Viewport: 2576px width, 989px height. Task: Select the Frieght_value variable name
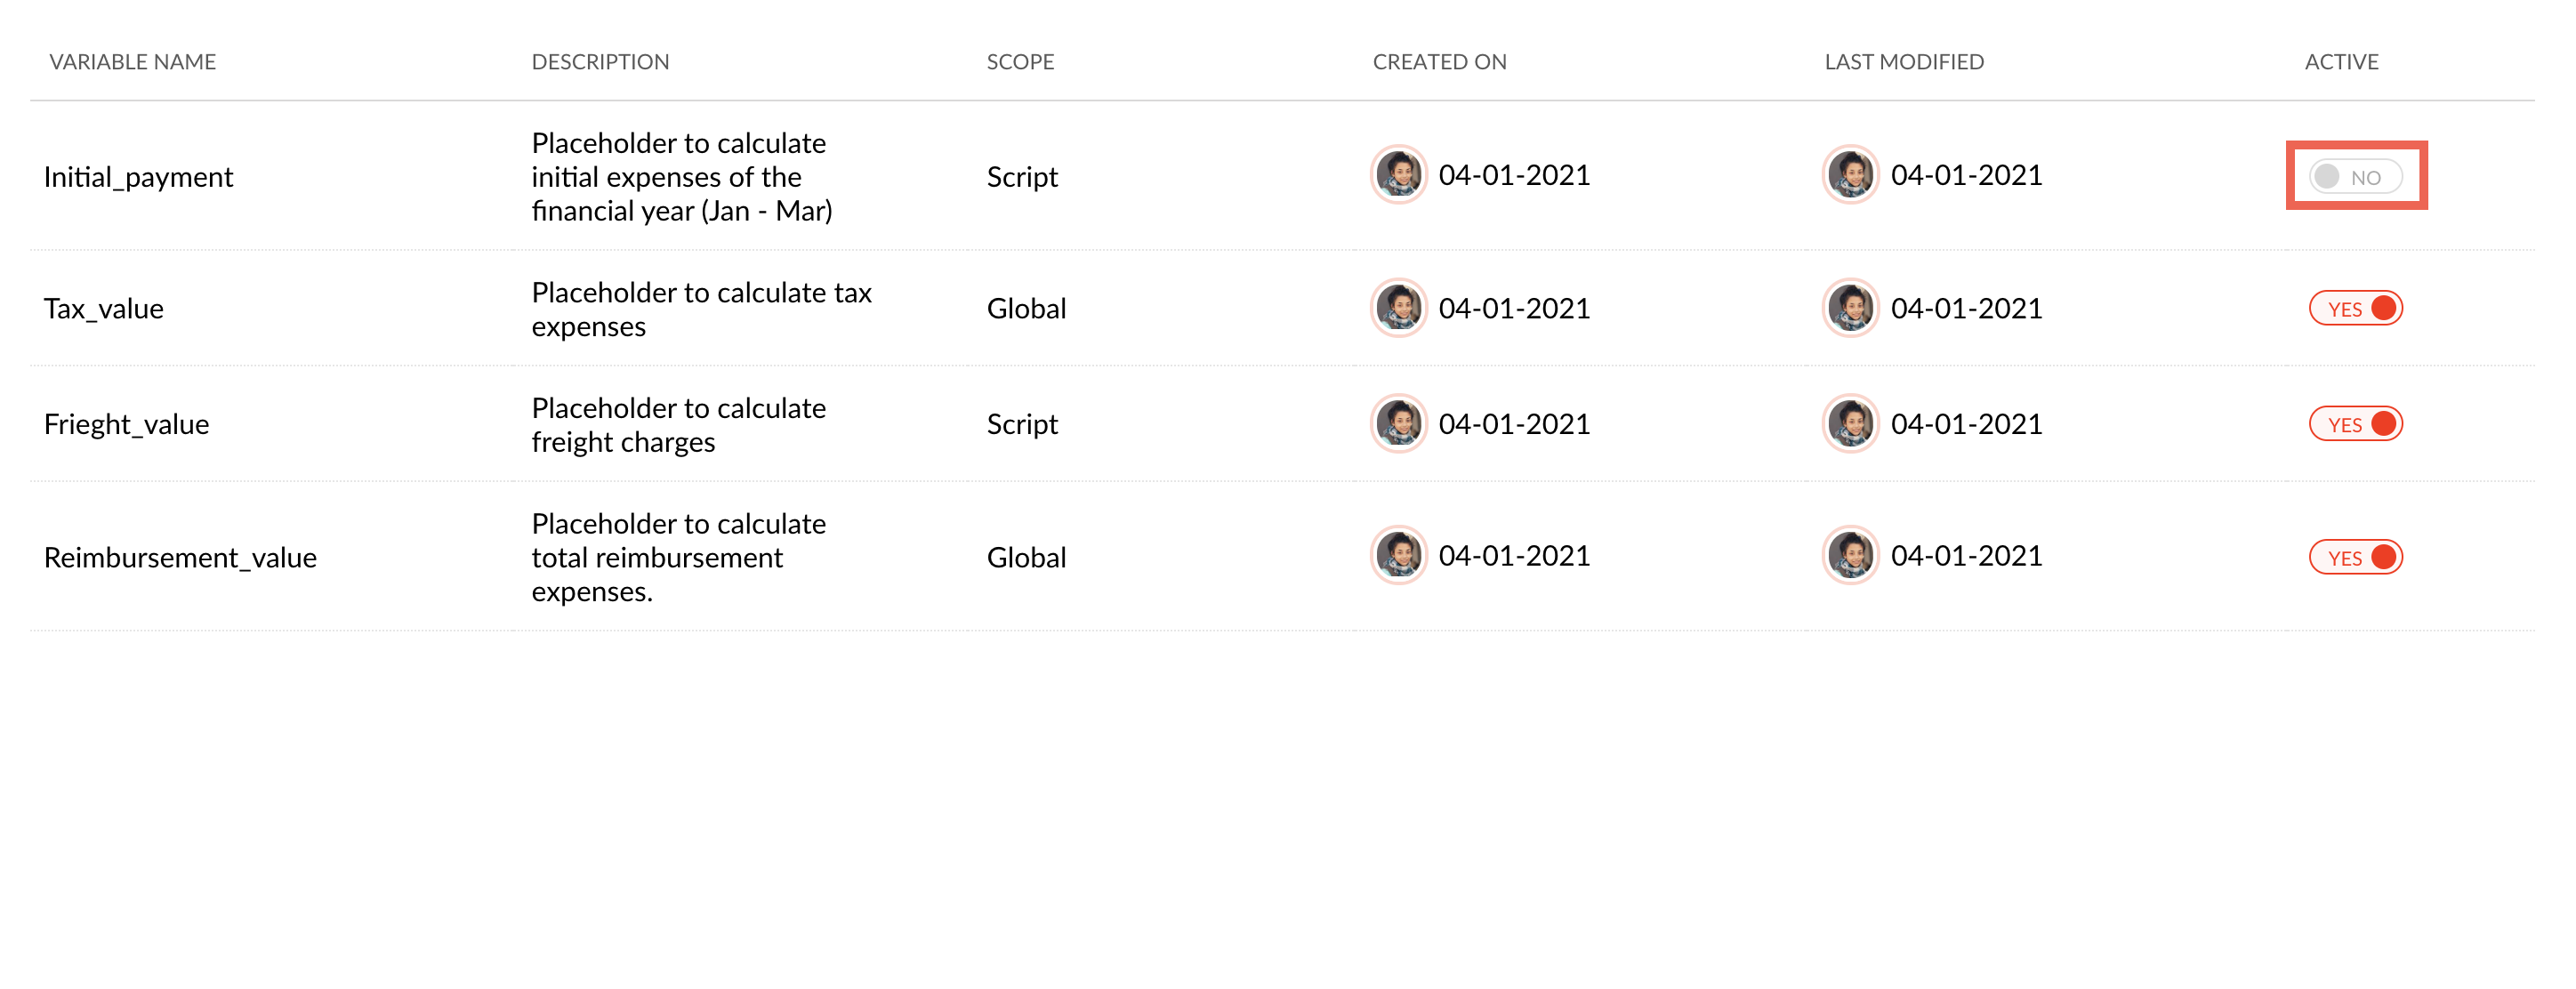point(126,425)
